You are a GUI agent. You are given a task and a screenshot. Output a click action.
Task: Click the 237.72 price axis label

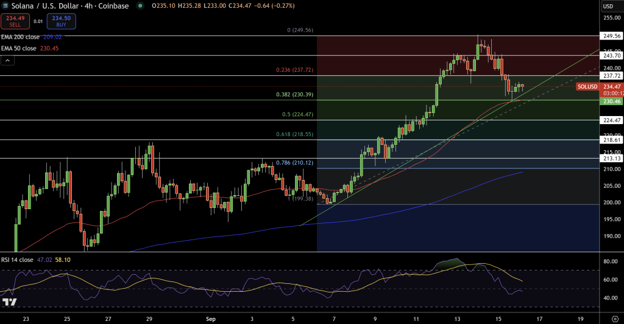pyautogui.click(x=612, y=75)
